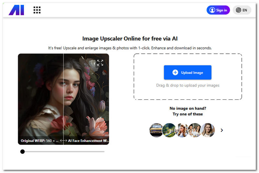Select the yellow car sample image

pos(156,130)
